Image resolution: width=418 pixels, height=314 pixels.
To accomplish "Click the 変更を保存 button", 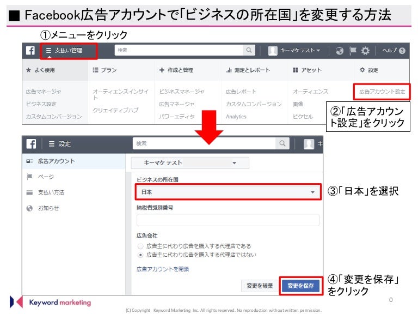I will click(300, 286).
